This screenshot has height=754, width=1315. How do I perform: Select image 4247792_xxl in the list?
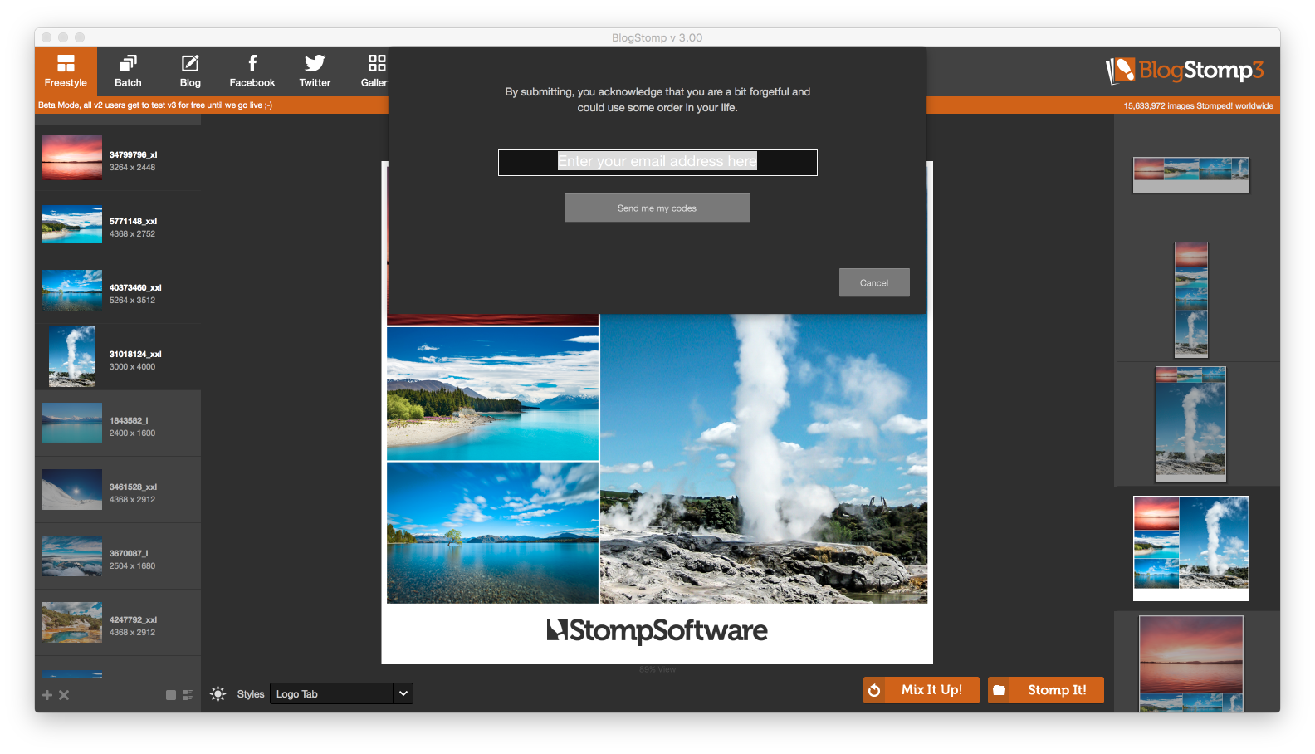coord(118,623)
